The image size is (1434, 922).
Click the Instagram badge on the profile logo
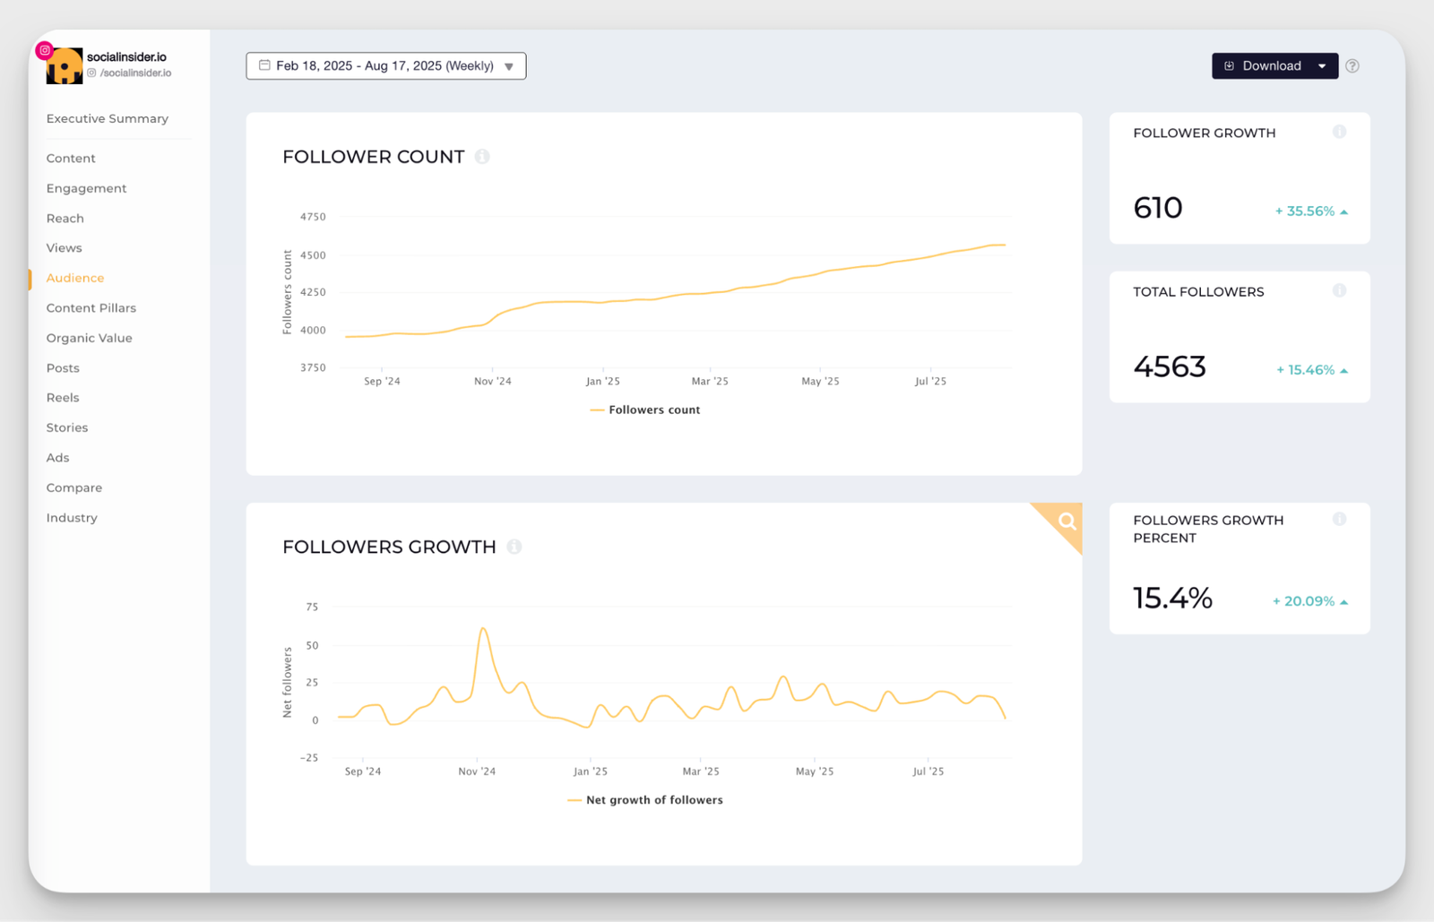point(45,50)
